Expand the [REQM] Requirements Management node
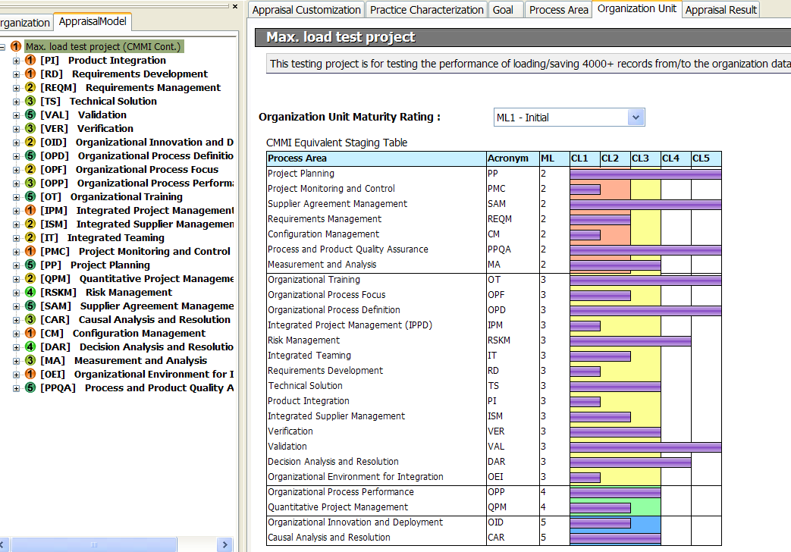This screenshot has width=791, height=552. (x=16, y=88)
